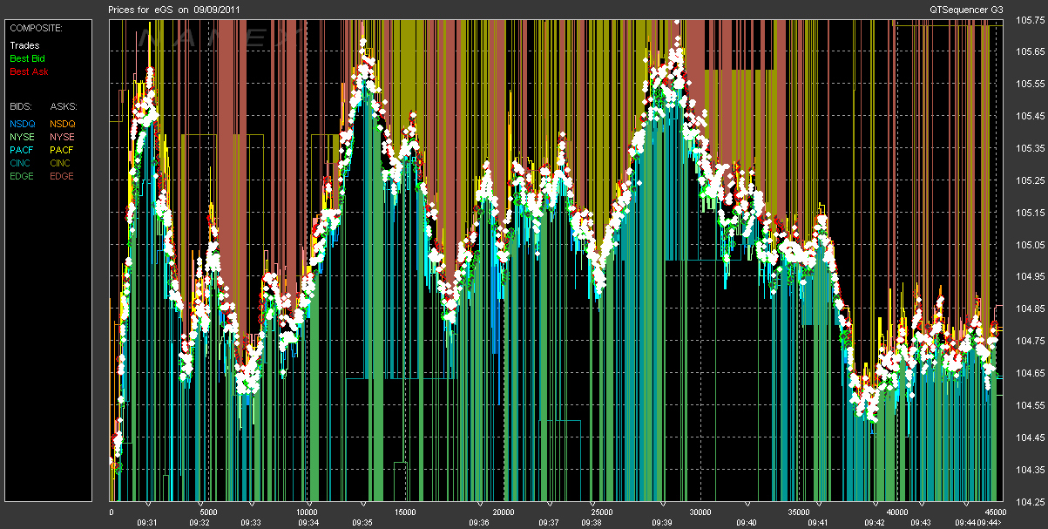Click the 20000 sequence axis label
This screenshot has width=1048, height=529.
503,512
